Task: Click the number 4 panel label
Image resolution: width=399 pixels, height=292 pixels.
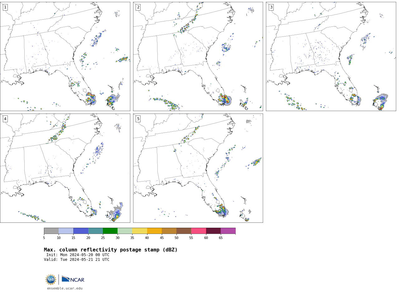Action: [x=5, y=119]
